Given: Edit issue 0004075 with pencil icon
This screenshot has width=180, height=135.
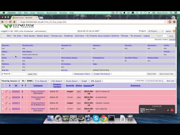Looking at the screenshot, I should click(x=6, y=109).
